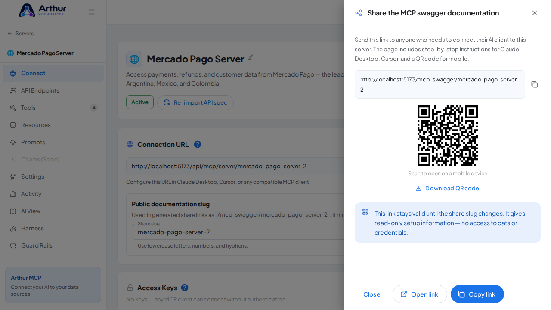Click the Connection URL field
551x310 pixels.
[235, 166]
